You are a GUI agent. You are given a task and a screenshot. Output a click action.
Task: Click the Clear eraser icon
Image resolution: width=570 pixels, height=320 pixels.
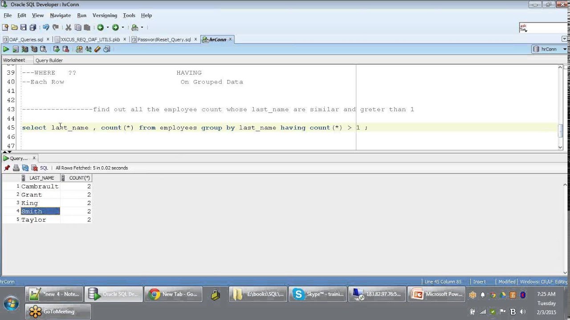98,49
